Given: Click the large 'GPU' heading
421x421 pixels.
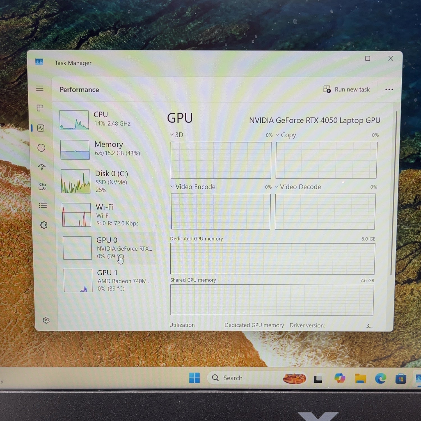Looking at the screenshot, I should (180, 118).
